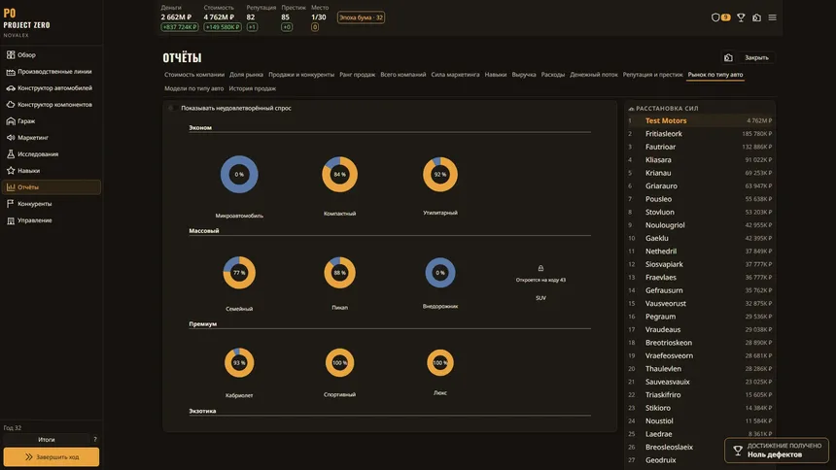Open Конструктор автомобилей car icon
The width and height of the screenshot is (836, 470).
[11, 88]
